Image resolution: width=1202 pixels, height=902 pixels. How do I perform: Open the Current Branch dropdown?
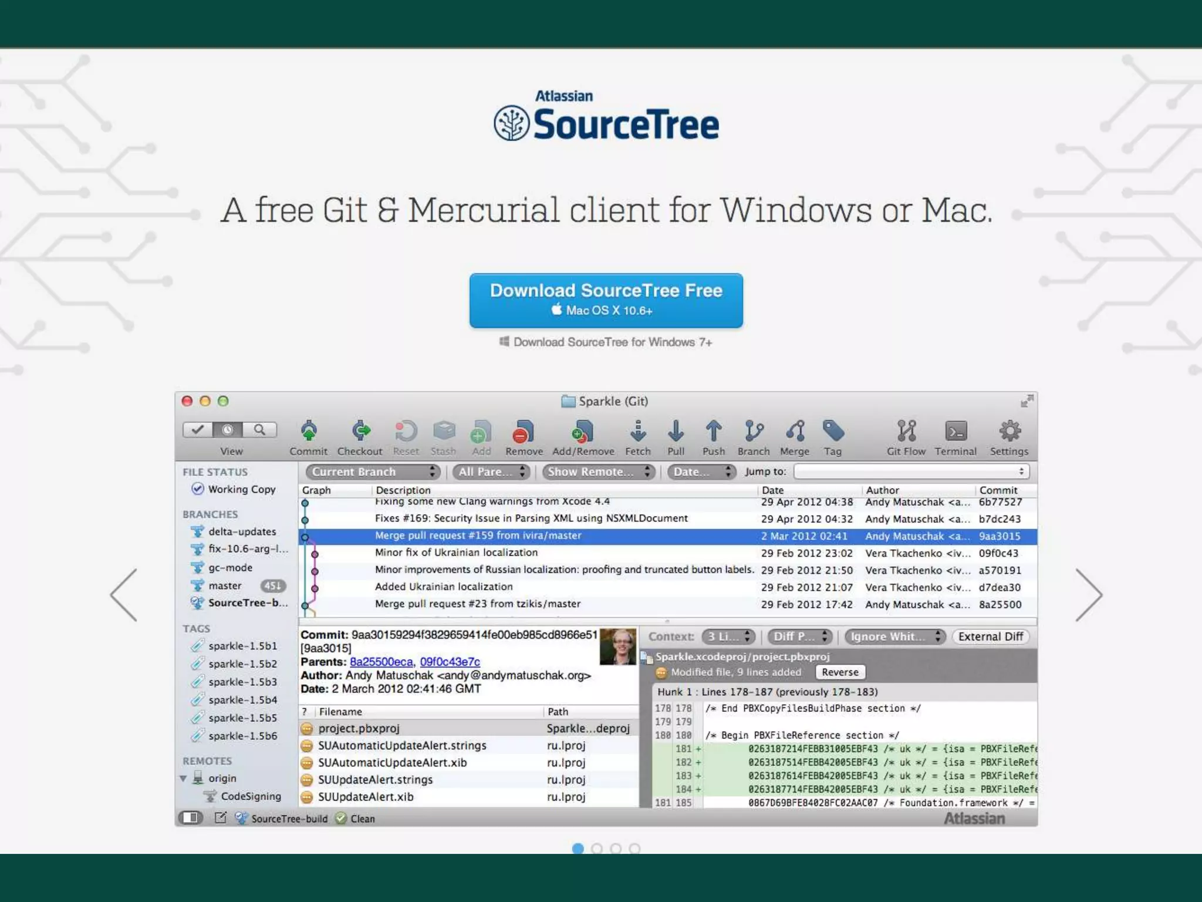coord(372,472)
